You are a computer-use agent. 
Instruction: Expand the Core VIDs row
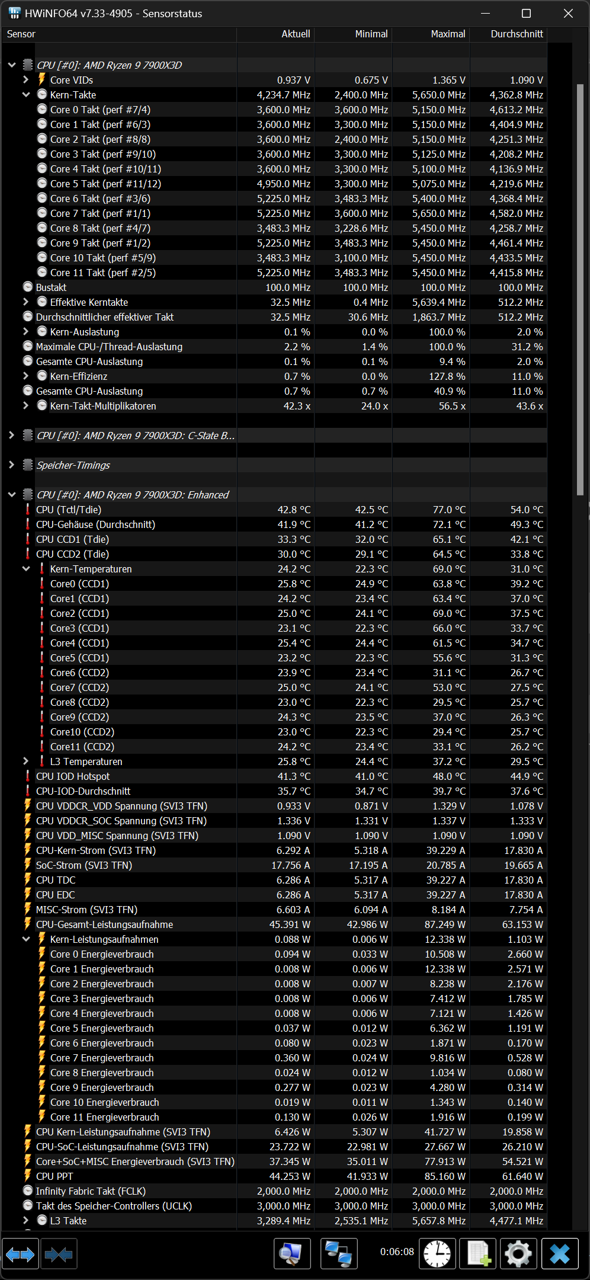click(x=25, y=79)
